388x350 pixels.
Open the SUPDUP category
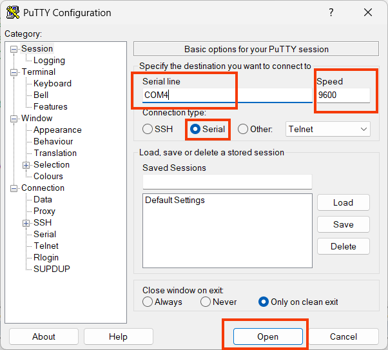(x=52, y=269)
